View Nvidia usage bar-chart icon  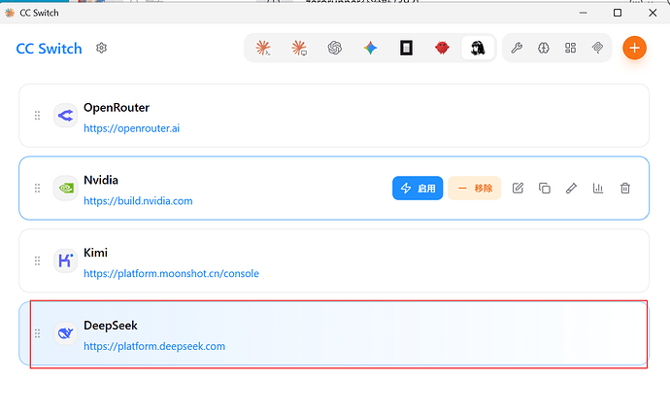coord(598,189)
